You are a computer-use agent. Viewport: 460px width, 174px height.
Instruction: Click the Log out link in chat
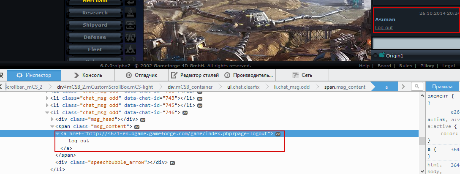[384, 27]
